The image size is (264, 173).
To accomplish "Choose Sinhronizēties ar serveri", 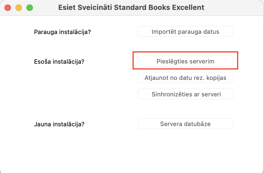I will pos(185,94).
